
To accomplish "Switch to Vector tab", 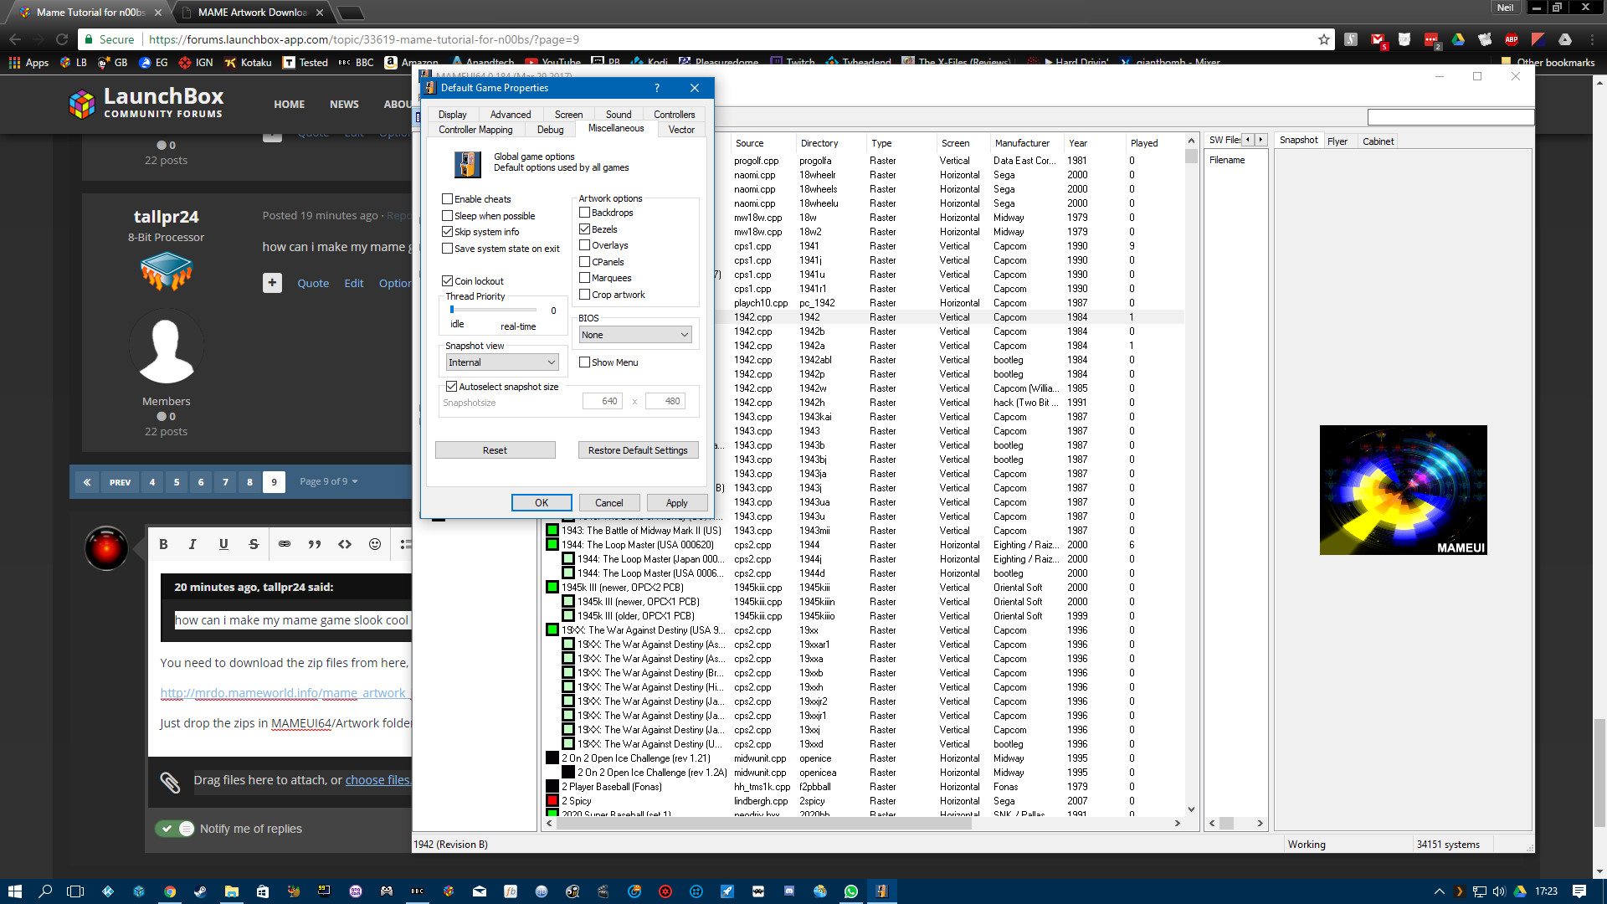I will pos(681,130).
